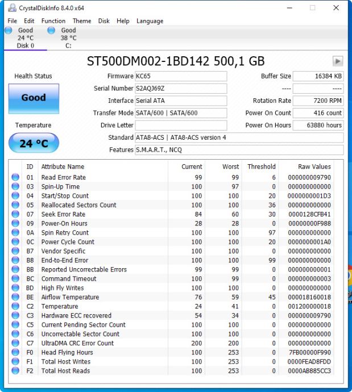This screenshot has width=352, height=392.
Task: Click the Threshold column header
Action: point(262,166)
